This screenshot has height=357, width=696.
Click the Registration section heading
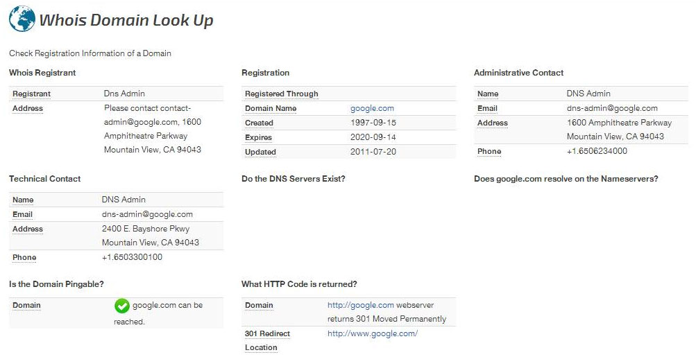pos(266,73)
